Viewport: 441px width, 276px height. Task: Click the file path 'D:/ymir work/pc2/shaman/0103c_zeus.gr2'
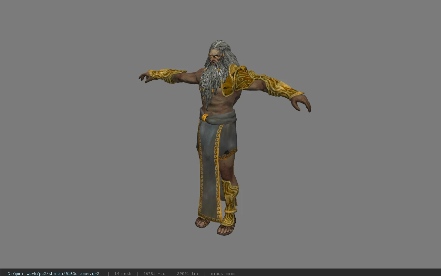point(53,274)
